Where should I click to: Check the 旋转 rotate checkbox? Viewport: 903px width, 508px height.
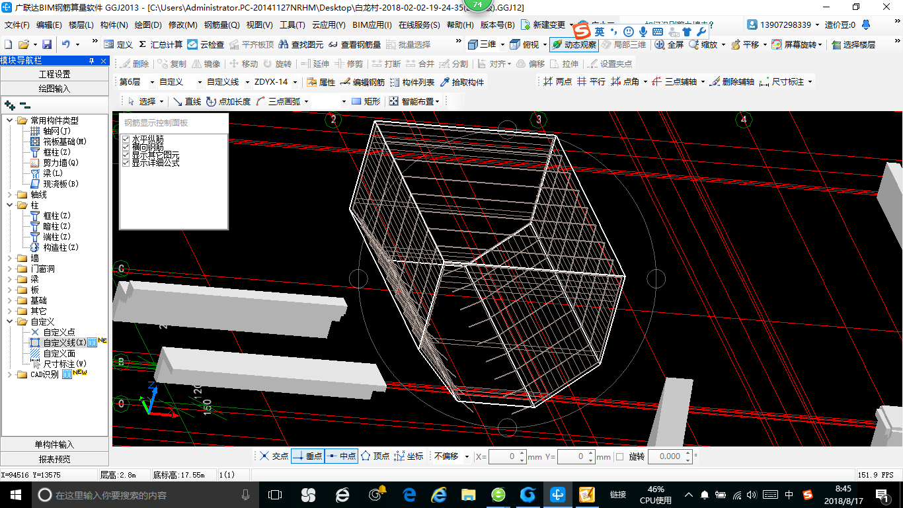tap(619, 456)
